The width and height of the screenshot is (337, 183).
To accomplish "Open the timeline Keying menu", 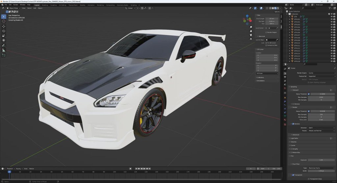I will tap(19, 169).
